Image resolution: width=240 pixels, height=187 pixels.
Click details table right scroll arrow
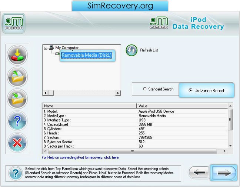225,151
